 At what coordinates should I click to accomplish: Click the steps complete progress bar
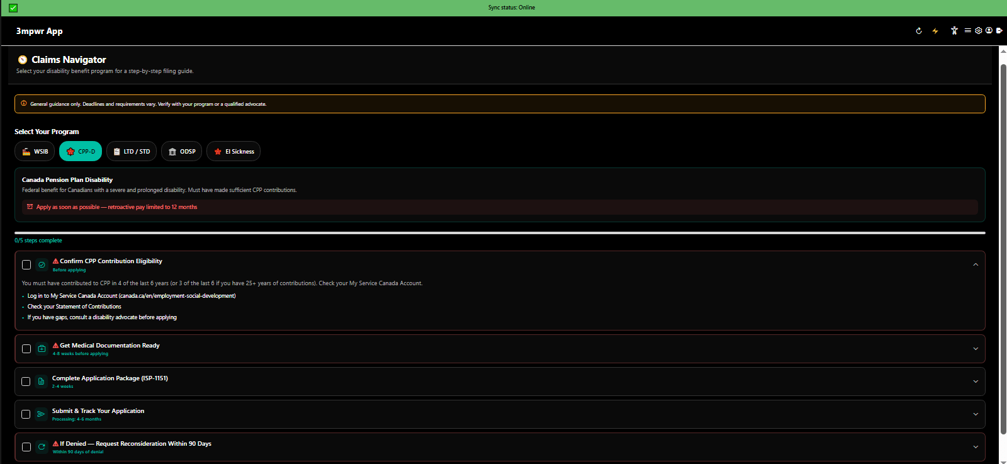coord(500,233)
